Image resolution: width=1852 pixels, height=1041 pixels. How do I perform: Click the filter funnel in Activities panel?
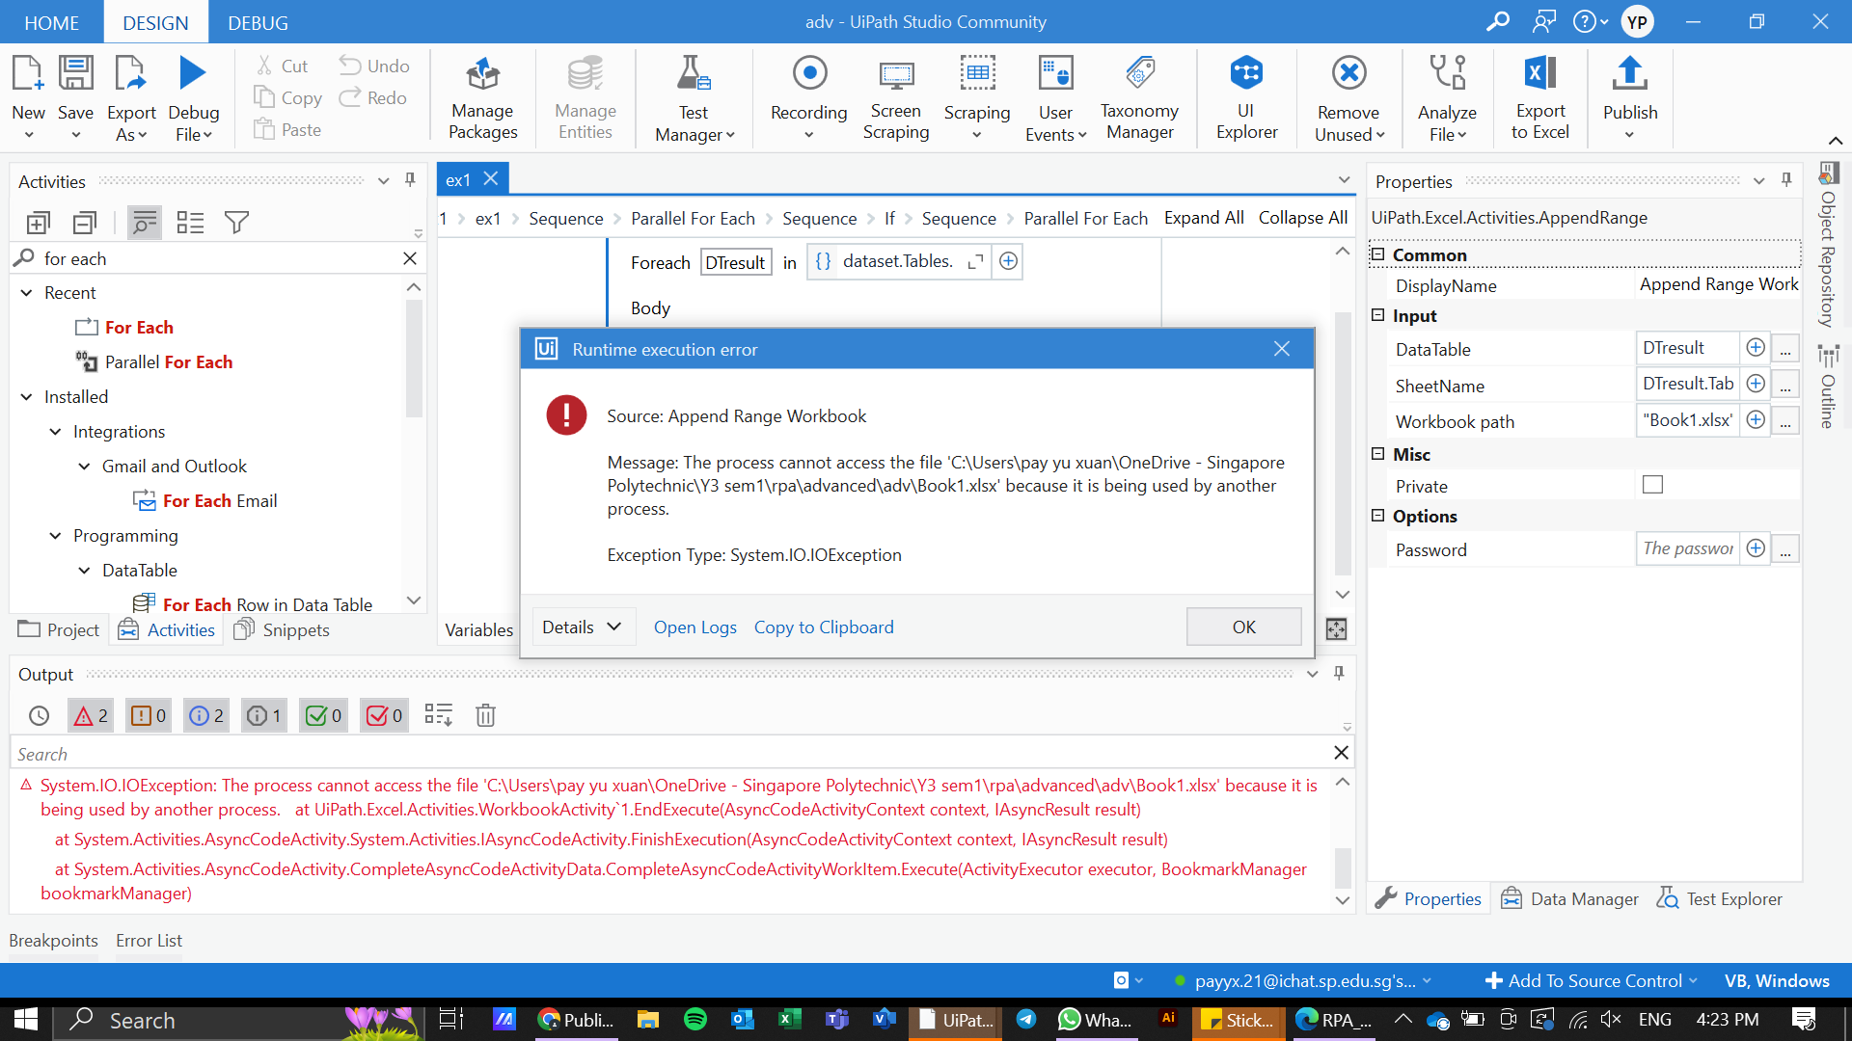tap(236, 223)
